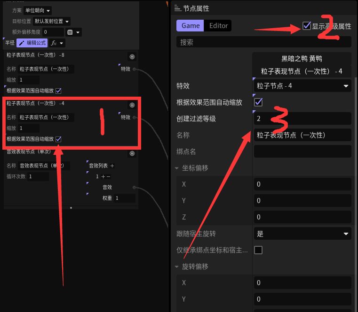Click the 音效 output port
Screen dimensions: 358x312
(135, 187)
